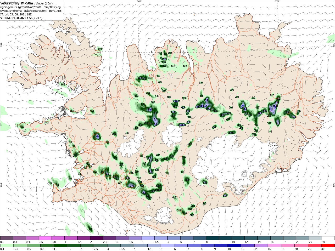Image resolution: width=335 pixels, height=251 pixels.
Task: Click the 7.6 precipitation value on the map
Action: click(x=132, y=186)
